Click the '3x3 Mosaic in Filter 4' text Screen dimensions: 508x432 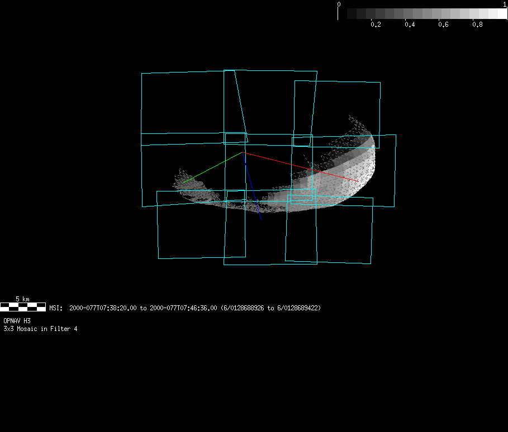[x=40, y=329]
